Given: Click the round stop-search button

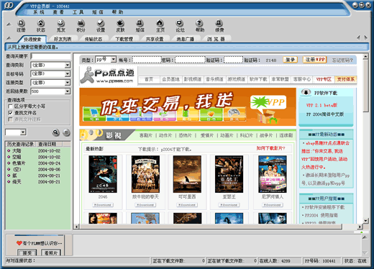Looking at the screenshot, I should pyautogui.click(x=66, y=132).
